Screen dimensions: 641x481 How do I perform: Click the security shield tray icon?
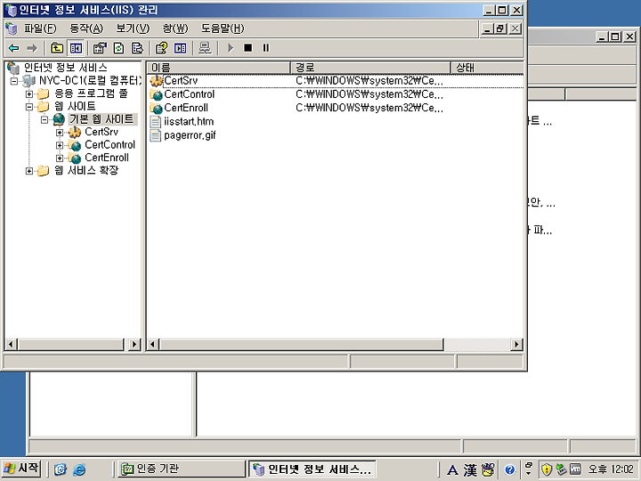click(546, 469)
